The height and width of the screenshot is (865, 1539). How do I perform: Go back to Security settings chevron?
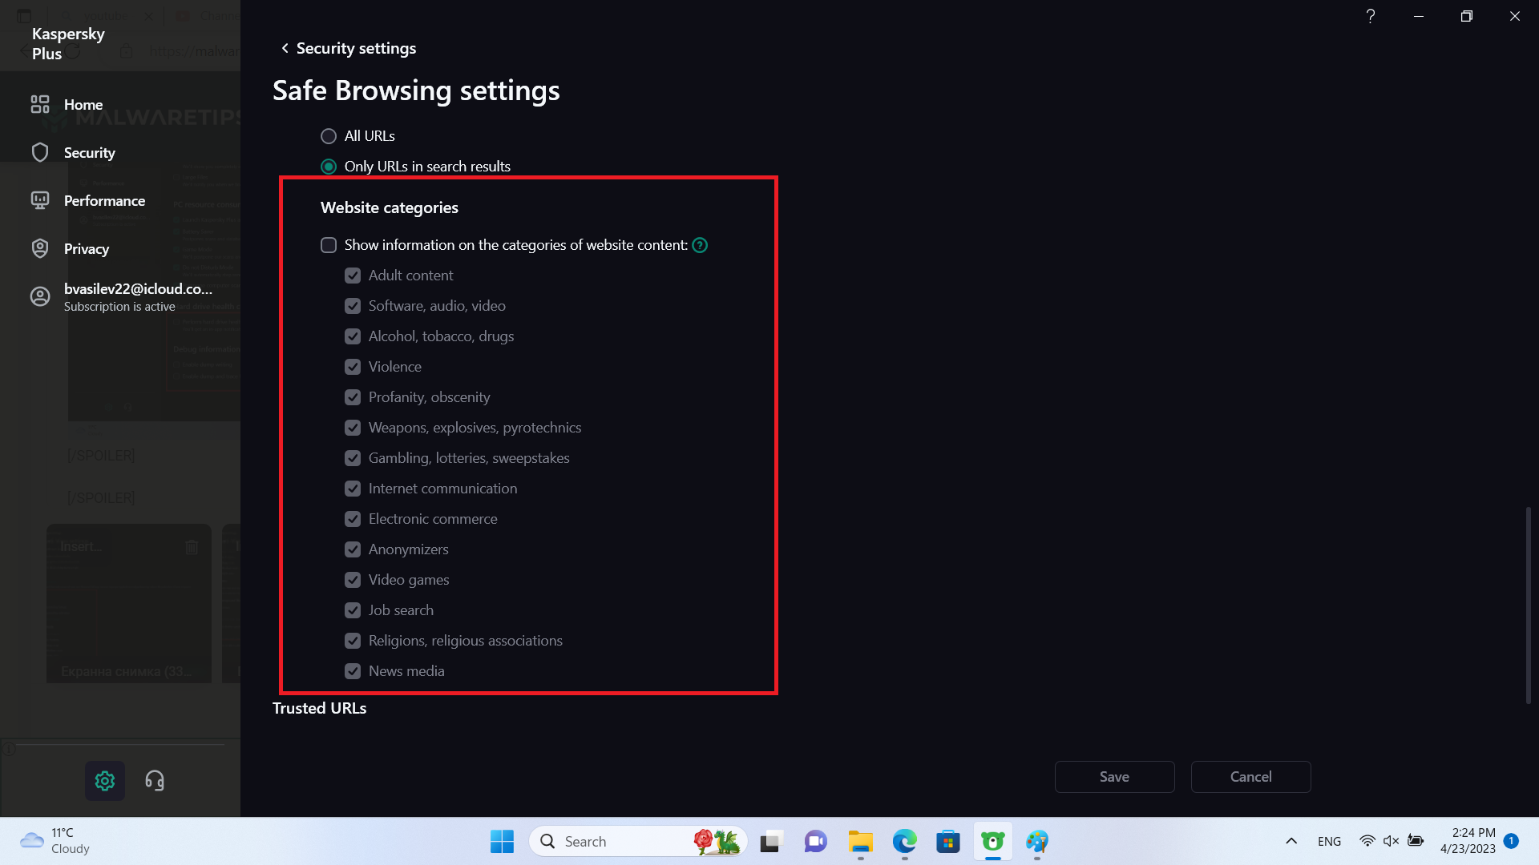coord(285,48)
